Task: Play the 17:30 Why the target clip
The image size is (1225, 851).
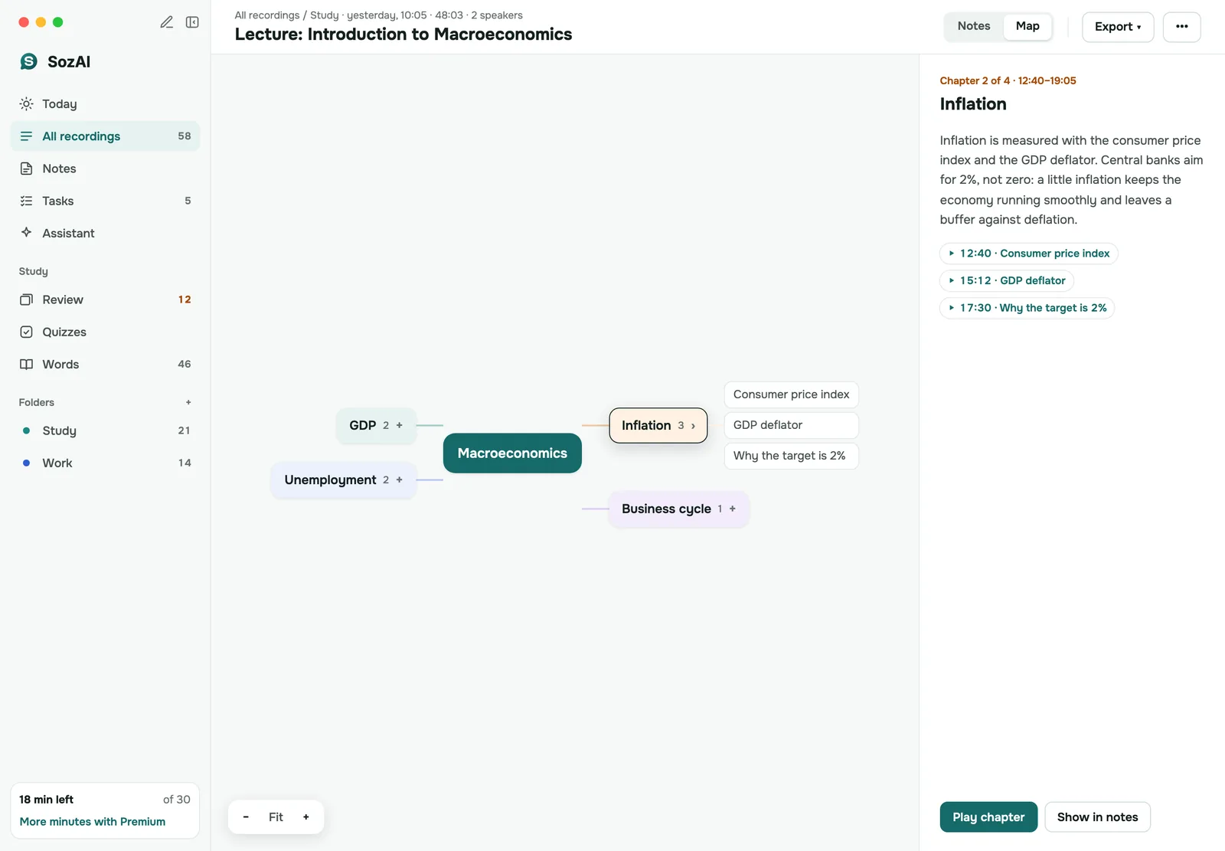Action: point(1027,308)
